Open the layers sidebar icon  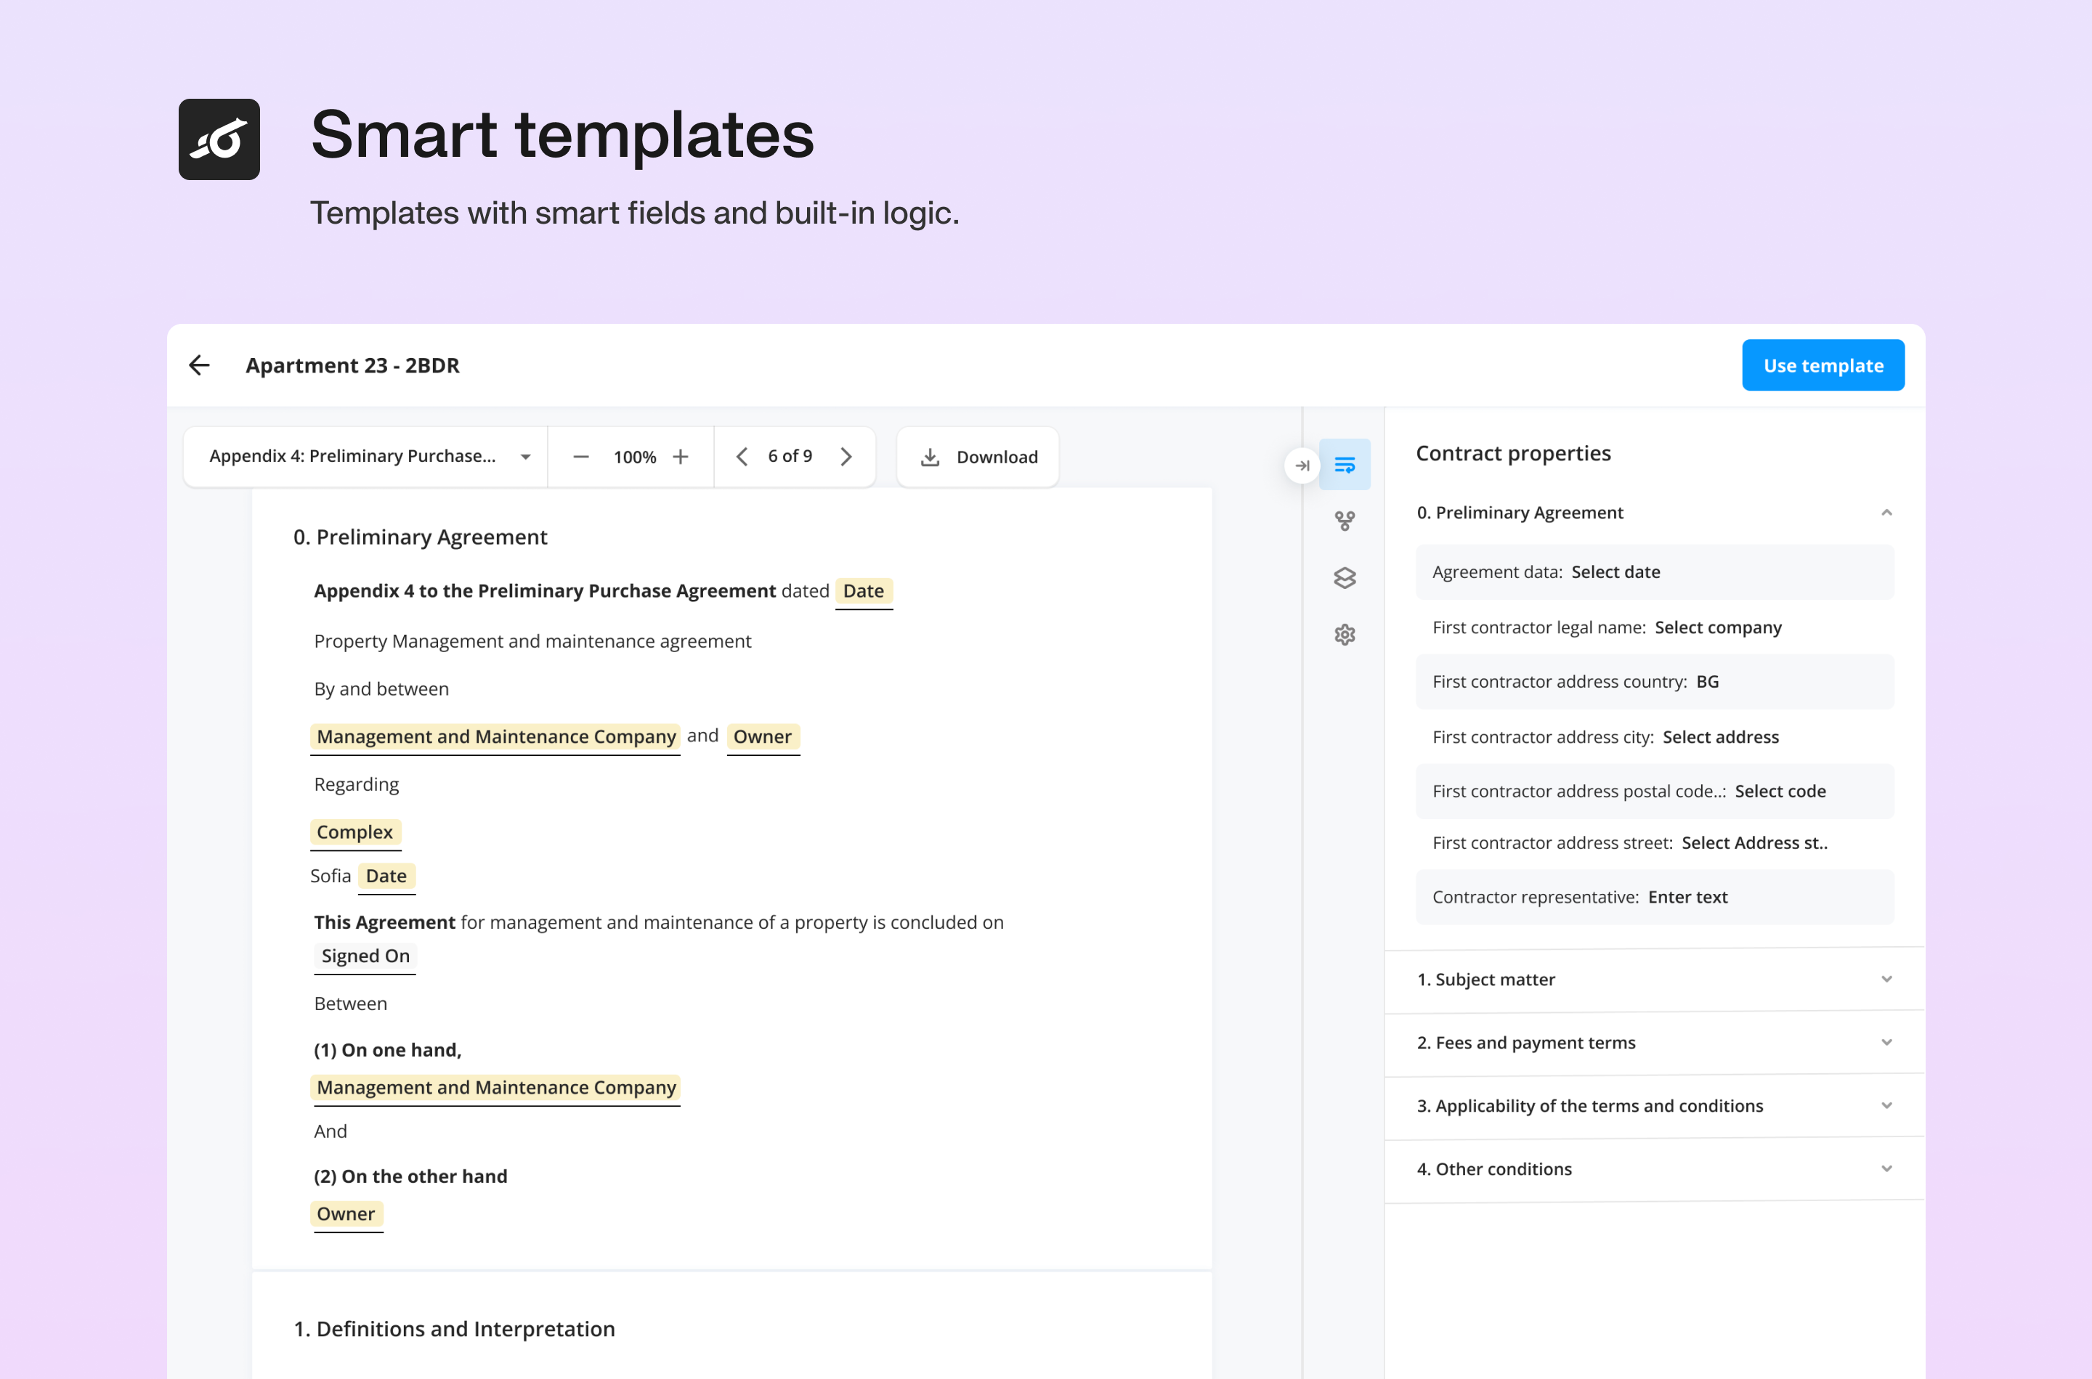[x=1345, y=578]
